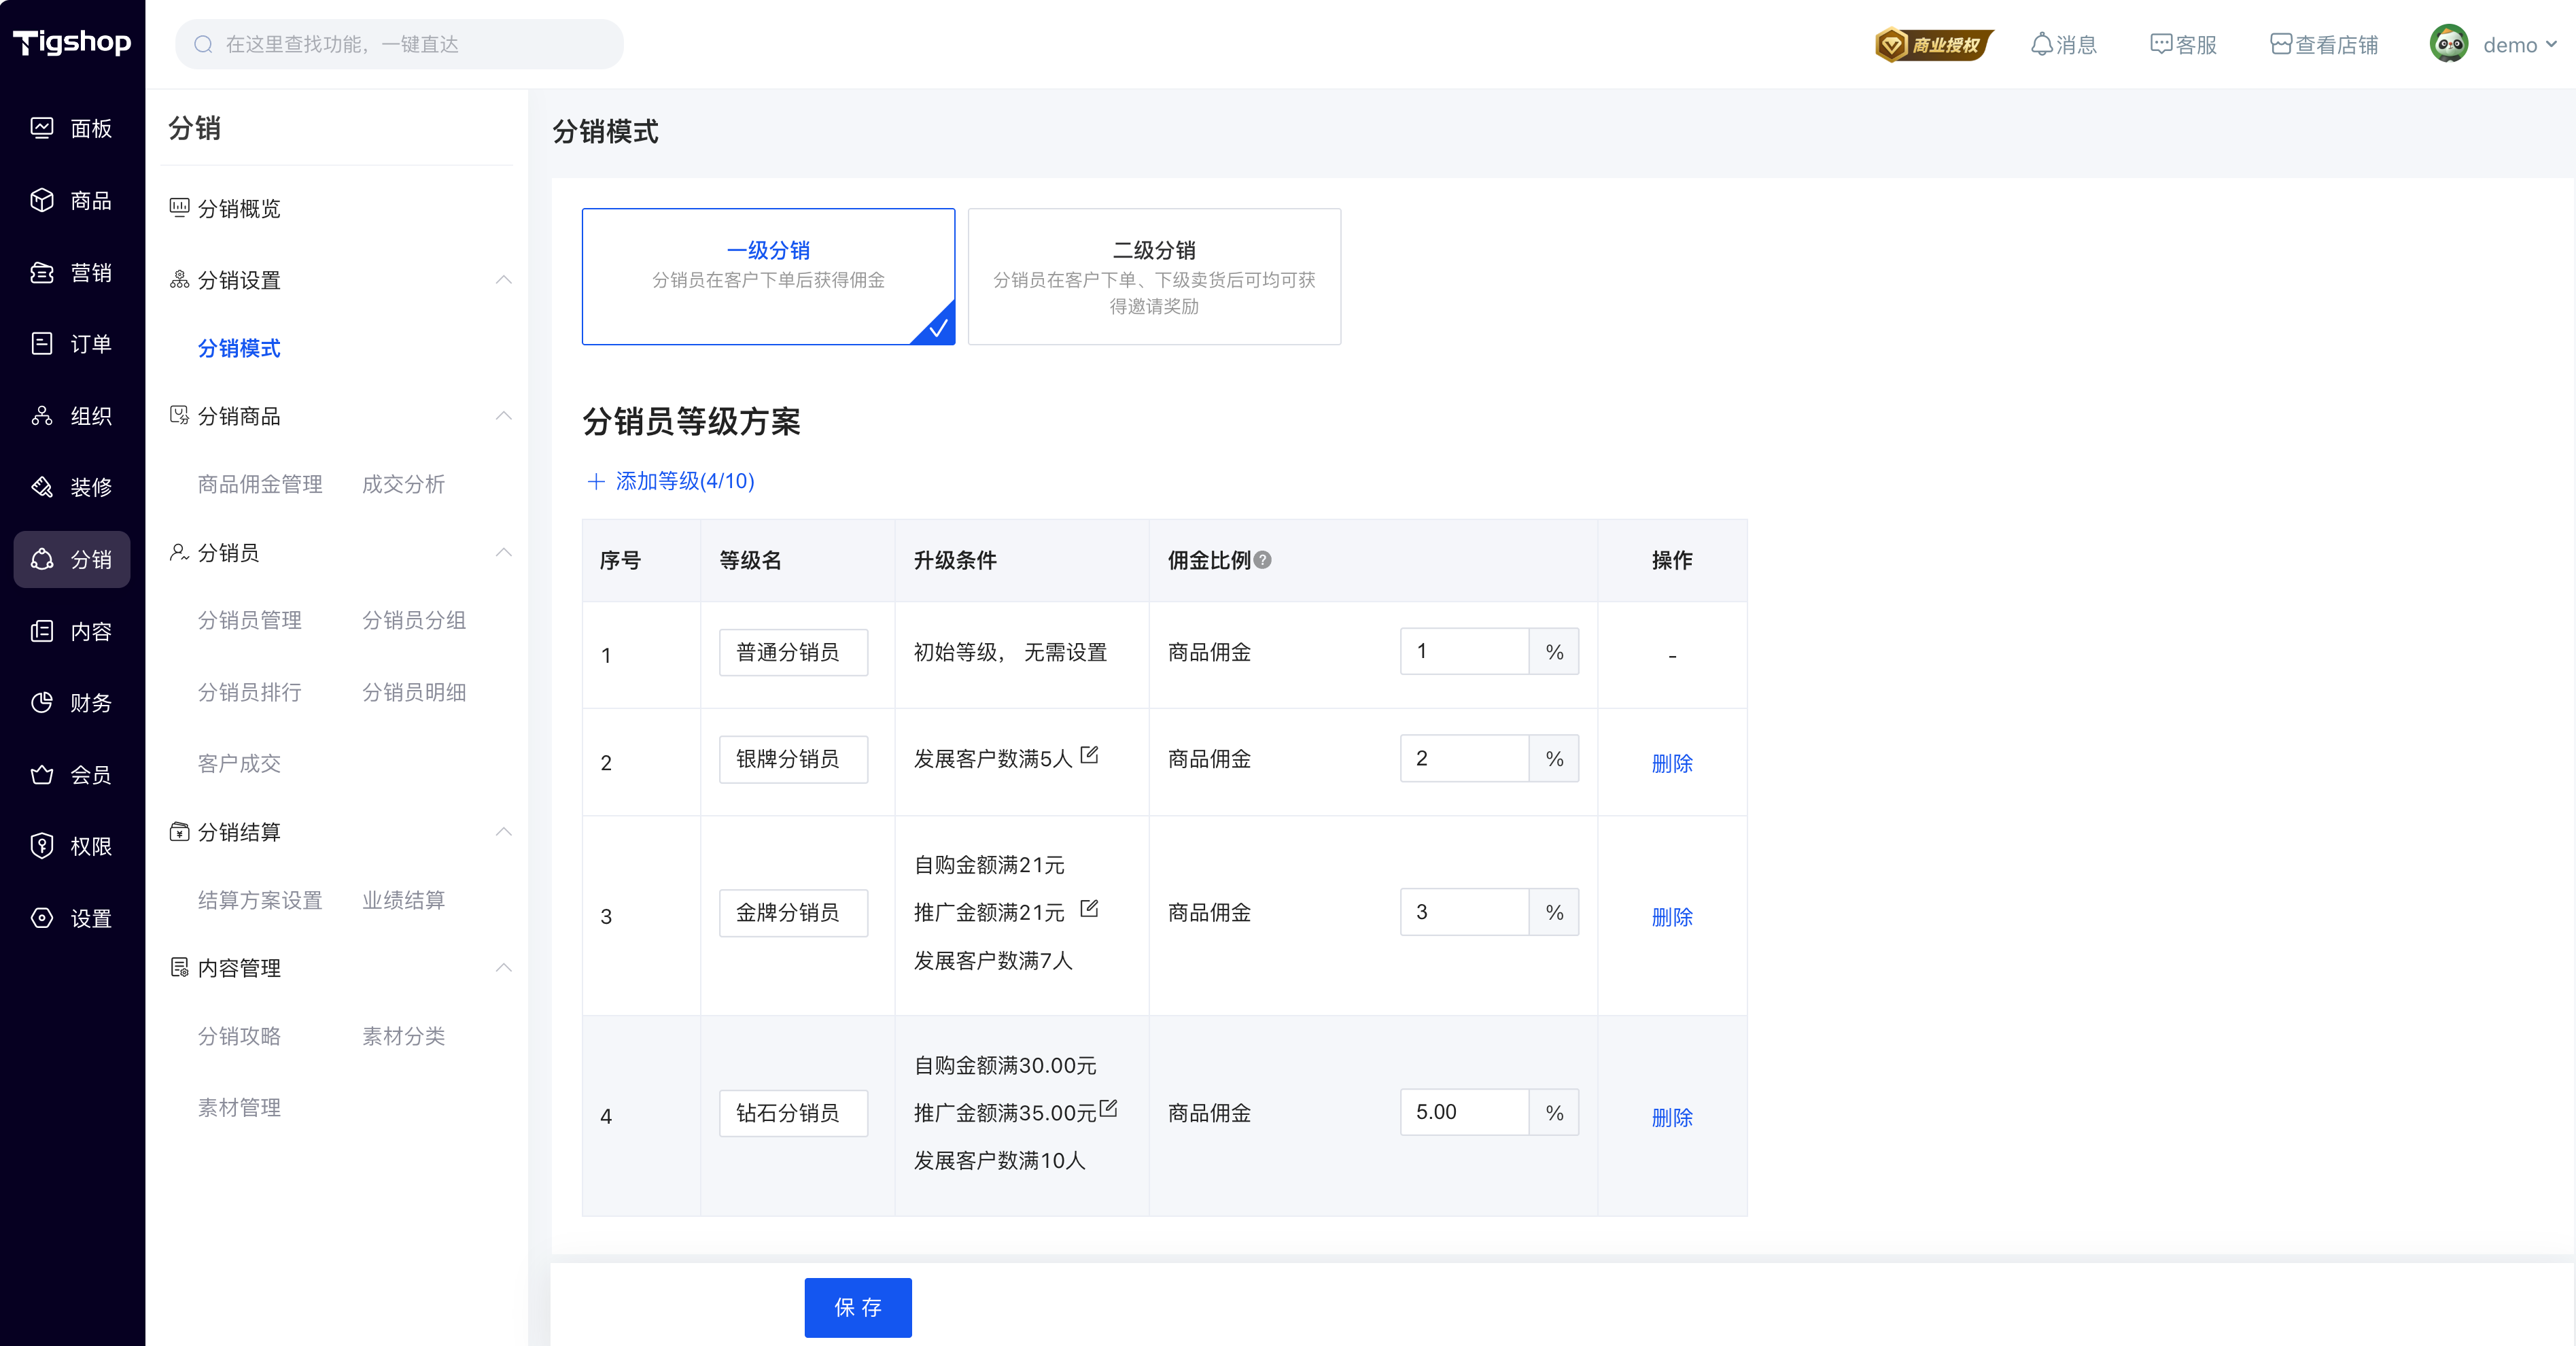Select the 一级分销 mode card
This screenshot has width=2576, height=1346.
[x=768, y=277]
